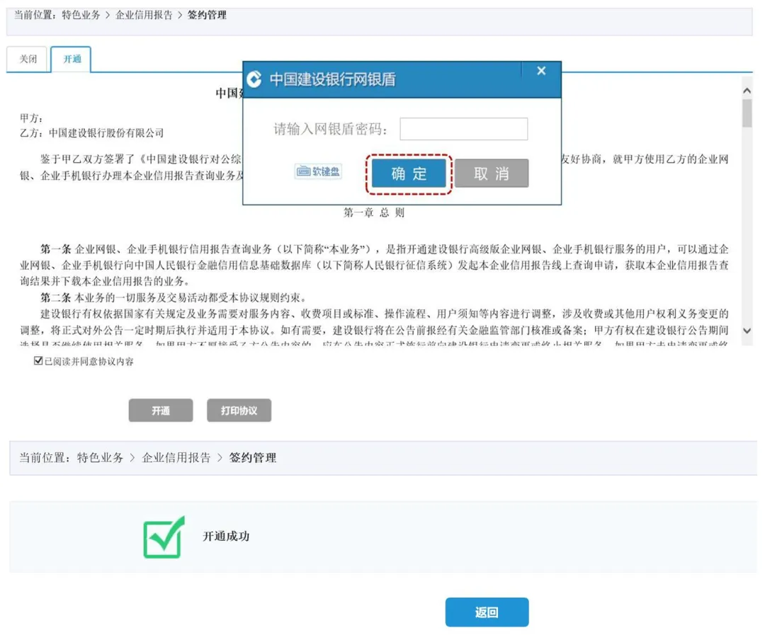Click 签约管理 in lower breadcrumb

coord(253,457)
